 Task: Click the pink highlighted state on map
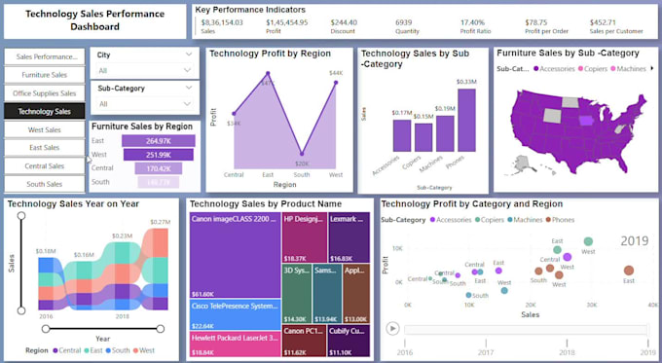586,121
